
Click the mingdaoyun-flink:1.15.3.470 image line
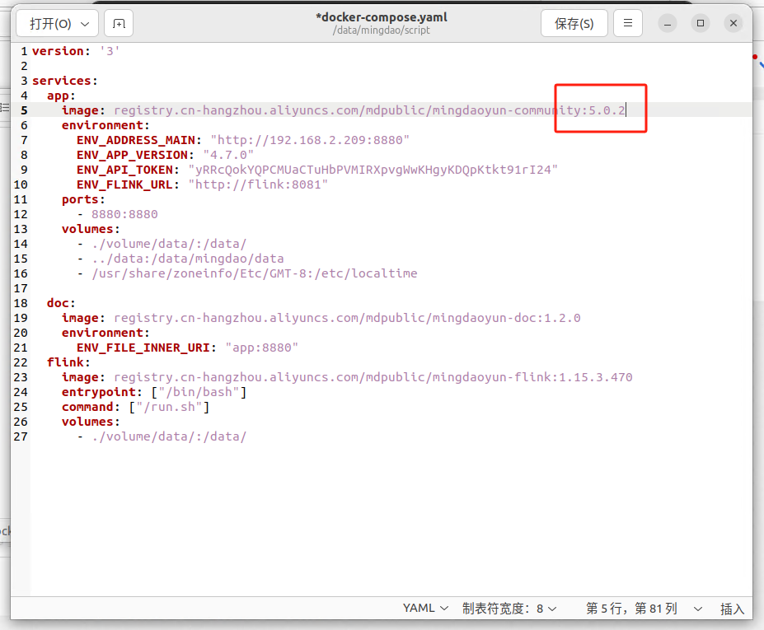(x=347, y=377)
